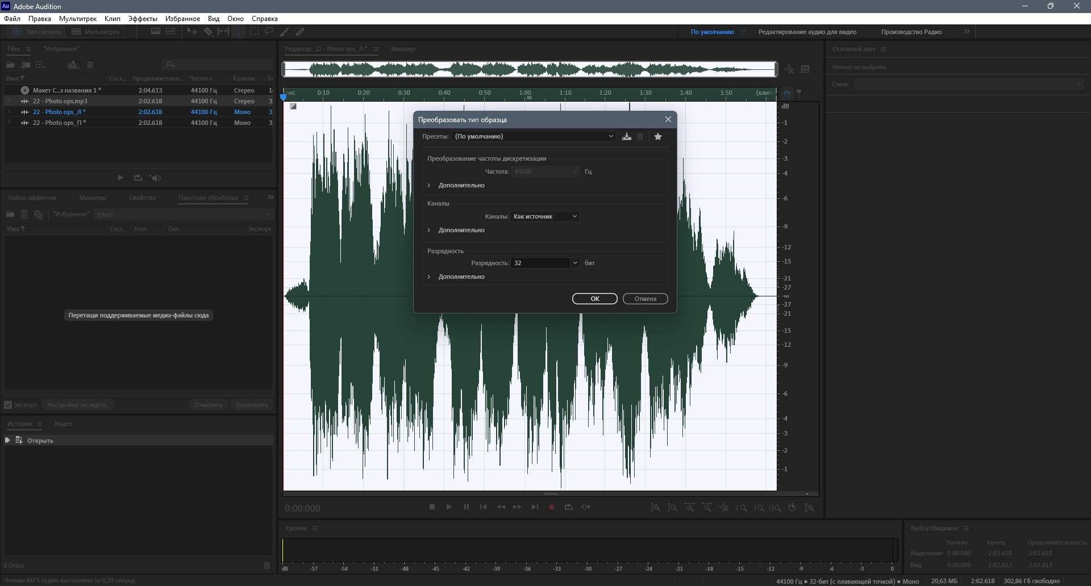Switch to the Видео tab
1091x586 pixels.
pos(64,424)
